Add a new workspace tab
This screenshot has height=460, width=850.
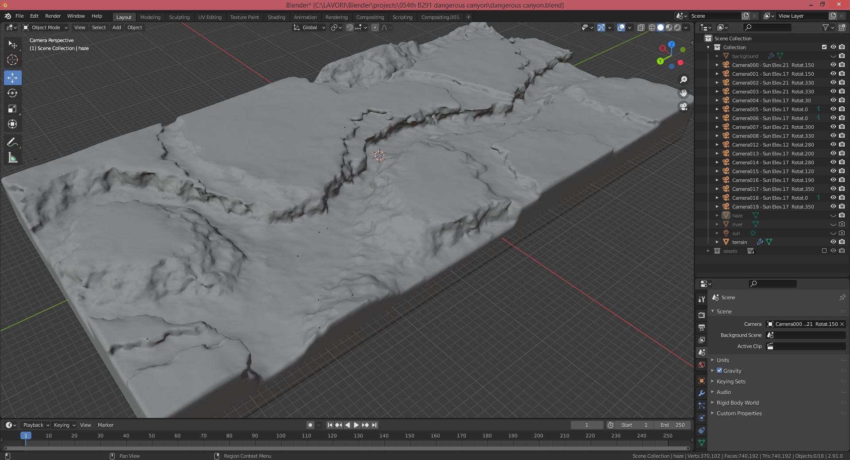[468, 17]
